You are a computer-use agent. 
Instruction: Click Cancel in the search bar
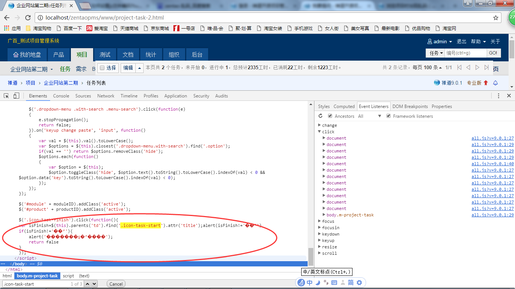click(x=116, y=284)
